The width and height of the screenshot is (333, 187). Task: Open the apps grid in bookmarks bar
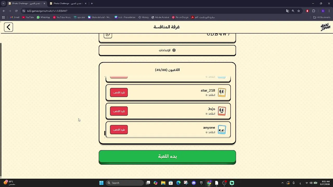(3, 17)
